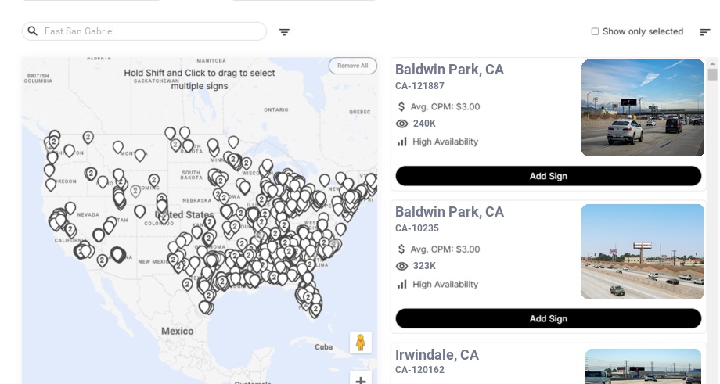Open the CA-121887 billboard photo
Screen dimensions: 720x384
(x=643, y=108)
